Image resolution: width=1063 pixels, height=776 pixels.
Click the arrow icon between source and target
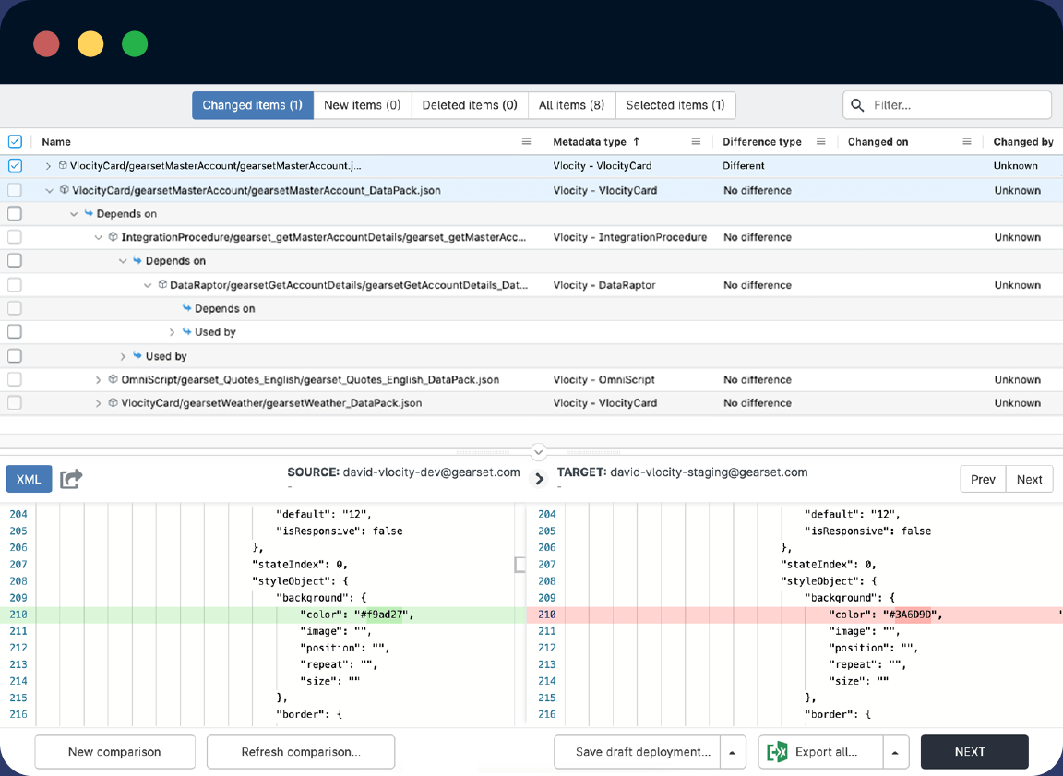pyautogui.click(x=539, y=479)
